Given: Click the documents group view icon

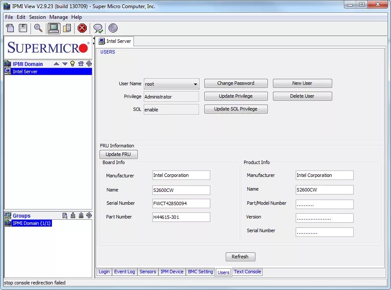Looking at the screenshot, I should pyautogui.click(x=67, y=28).
